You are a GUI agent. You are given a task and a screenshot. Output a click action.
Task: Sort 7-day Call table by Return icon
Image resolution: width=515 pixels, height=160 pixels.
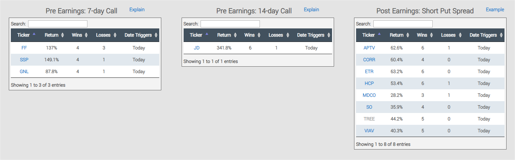[63, 35]
